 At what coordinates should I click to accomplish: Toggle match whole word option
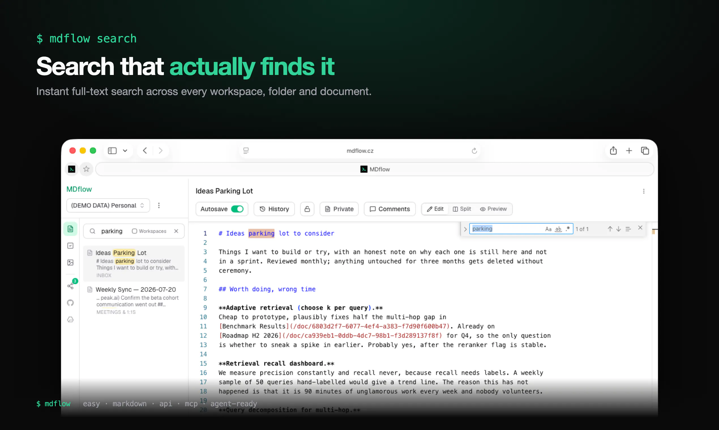pyautogui.click(x=558, y=229)
